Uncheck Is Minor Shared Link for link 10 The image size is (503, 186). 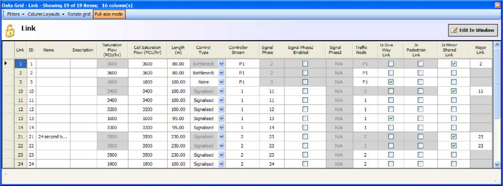453,91
